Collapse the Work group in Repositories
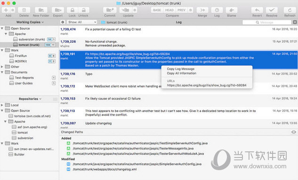Image resolution: width=298 pixels, height=180 pixels. click(2, 143)
